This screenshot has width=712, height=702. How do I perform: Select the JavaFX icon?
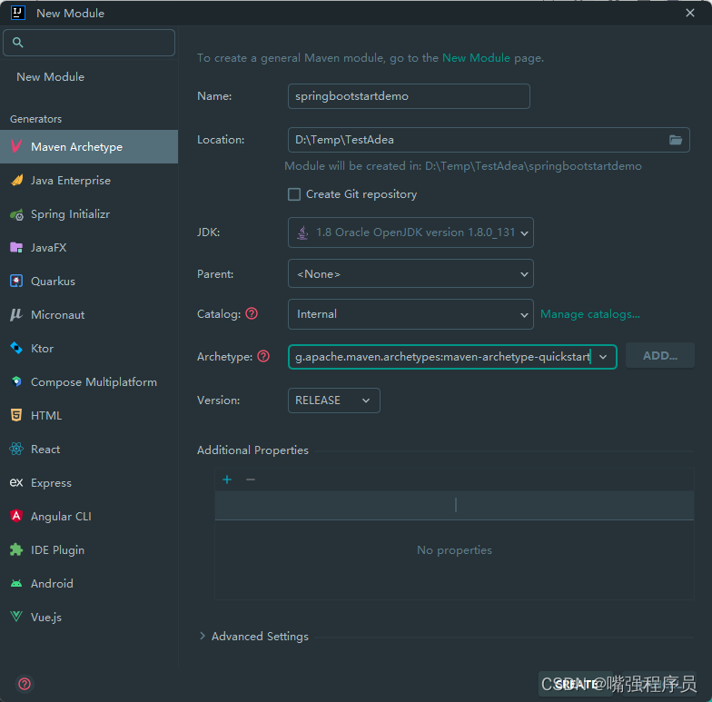point(16,247)
